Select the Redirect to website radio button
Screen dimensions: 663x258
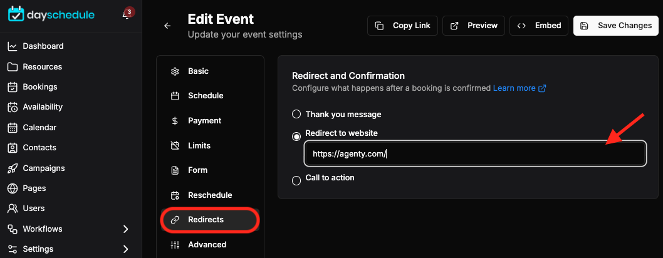pos(297,136)
